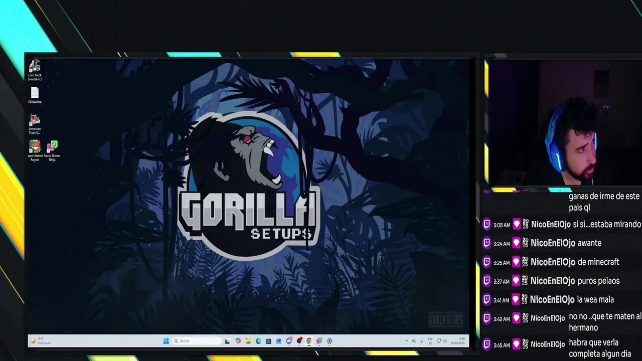This screenshot has width=642, height=361.
Task: Click the Twitch icon next to 3:08 AM
Action: (x=487, y=225)
